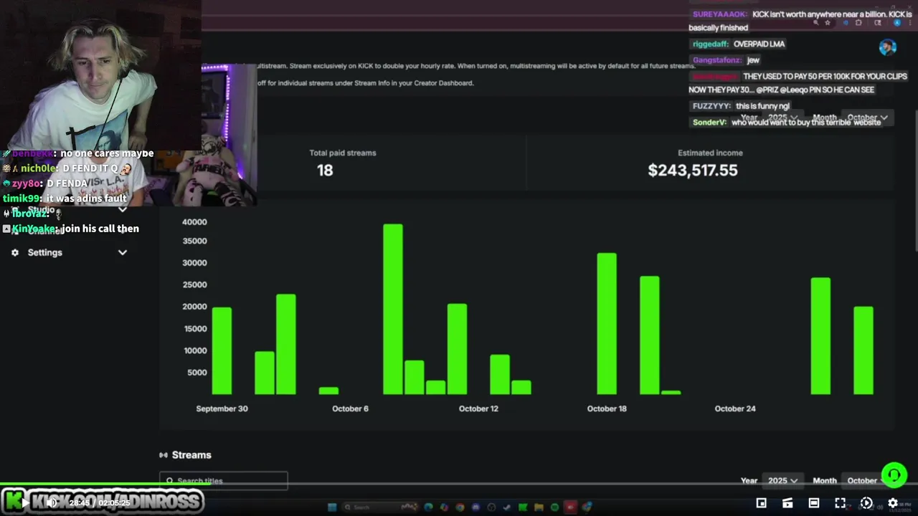
Task: Click the riggedaff chat username
Action: [710, 44]
